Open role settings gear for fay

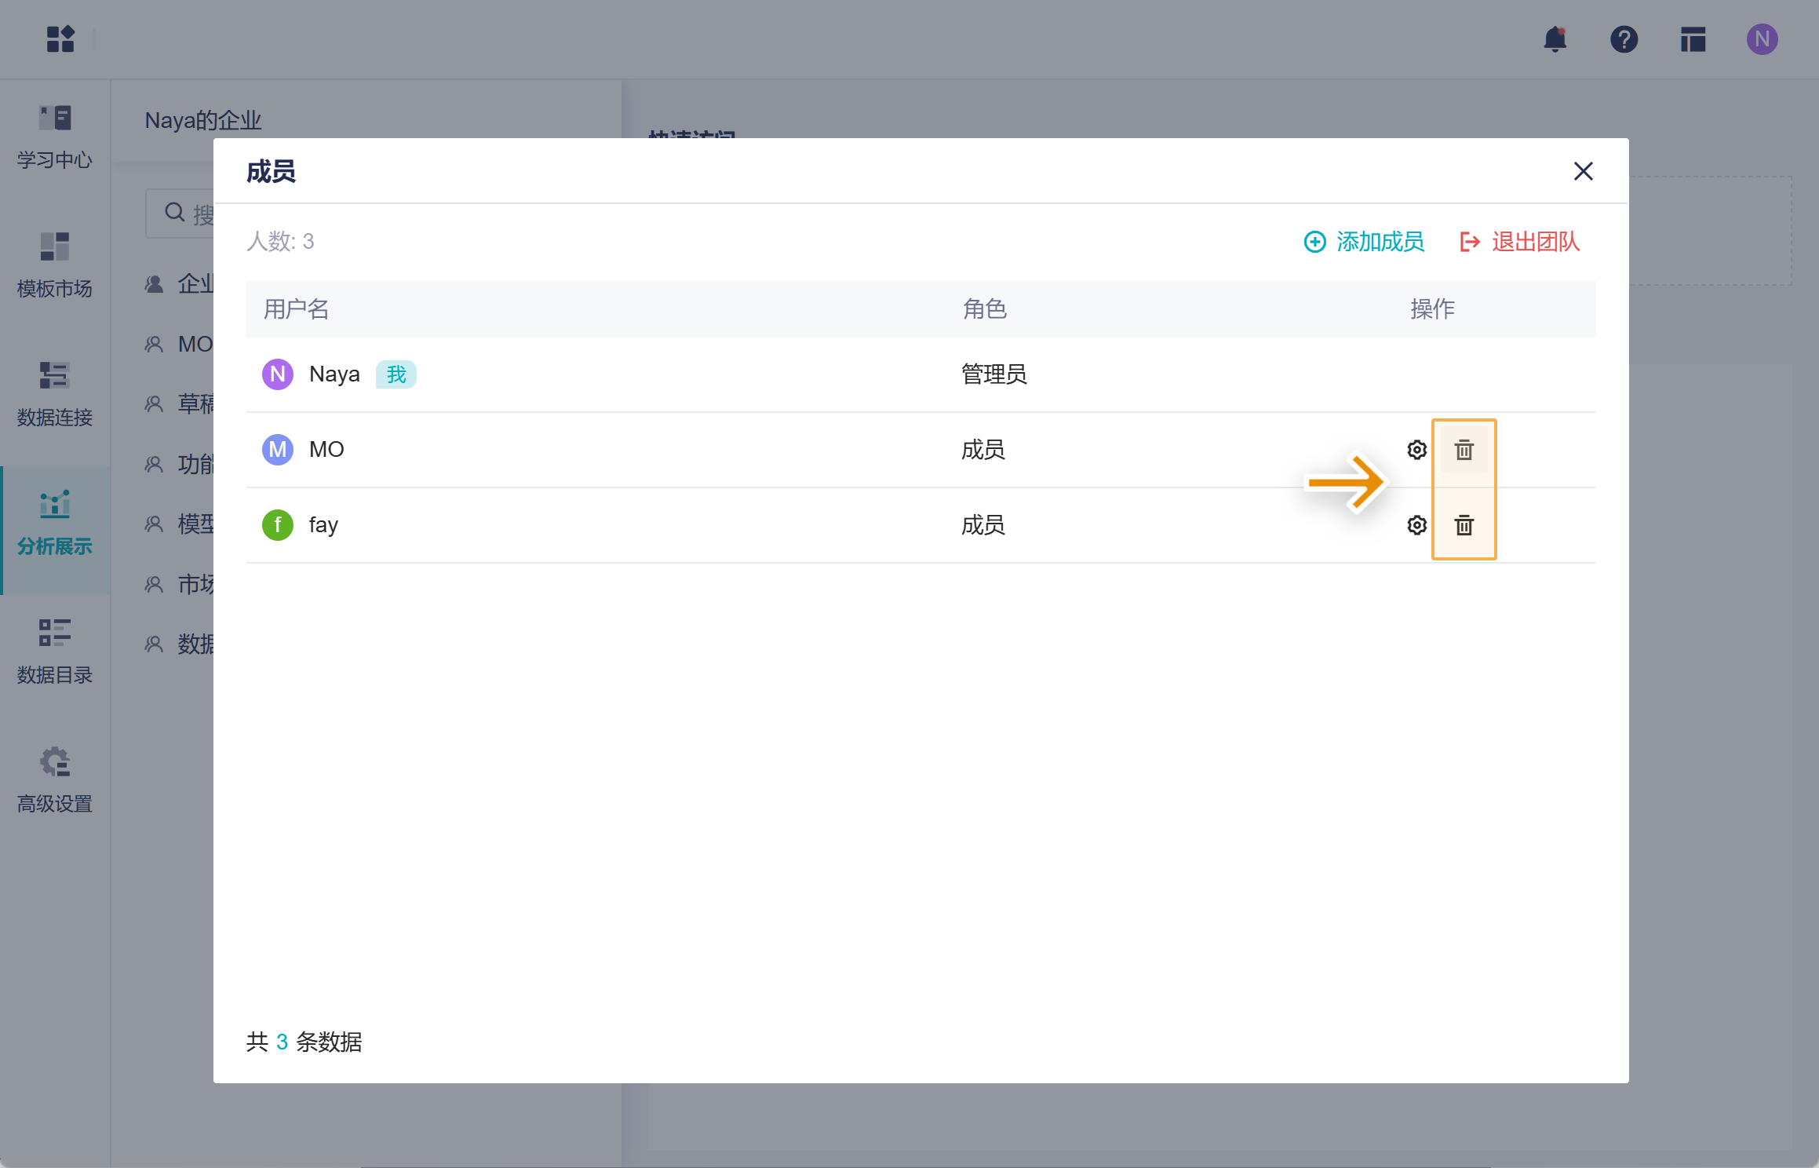click(1416, 525)
